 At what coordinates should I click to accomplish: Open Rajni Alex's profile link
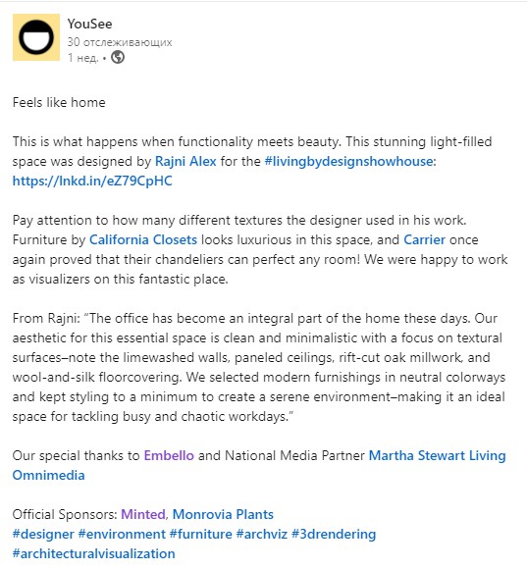185,161
